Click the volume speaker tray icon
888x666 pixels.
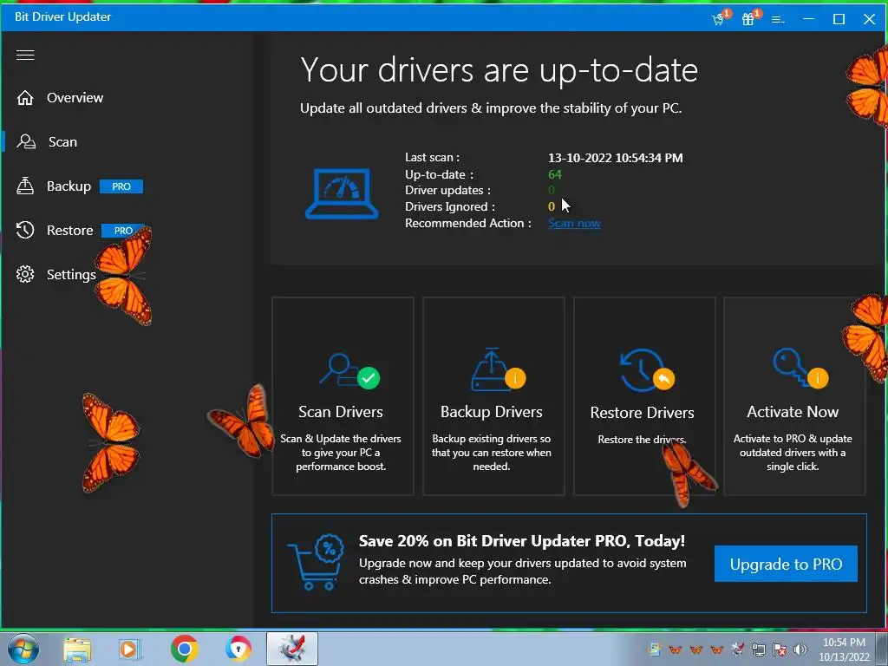tap(800, 650)
